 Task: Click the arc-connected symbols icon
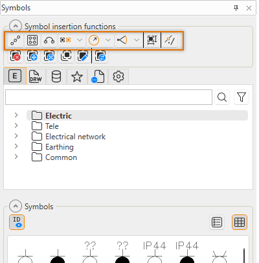[49, 40]
